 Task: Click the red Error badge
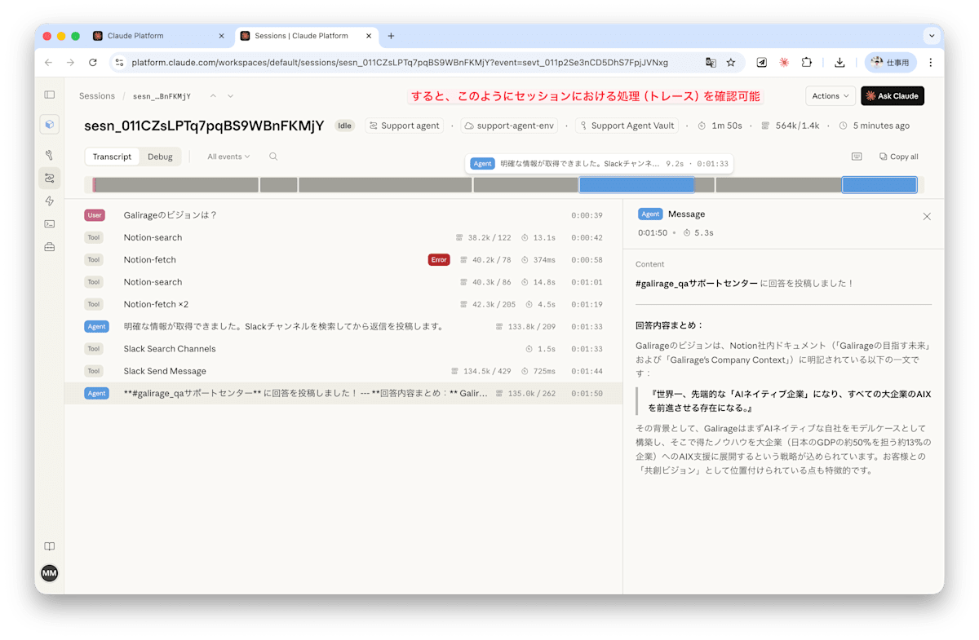point(439,260)
